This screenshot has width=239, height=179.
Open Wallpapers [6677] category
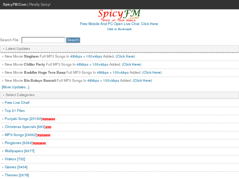point(19,151)
